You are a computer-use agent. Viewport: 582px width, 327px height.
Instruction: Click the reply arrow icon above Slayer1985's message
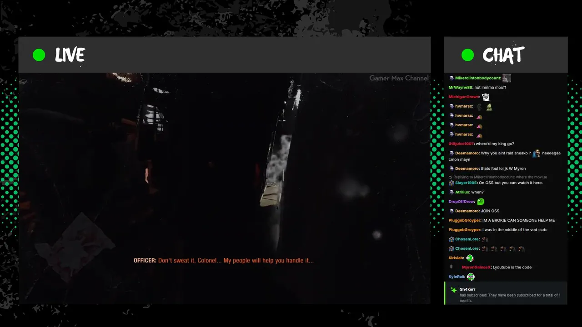[450, 177]
